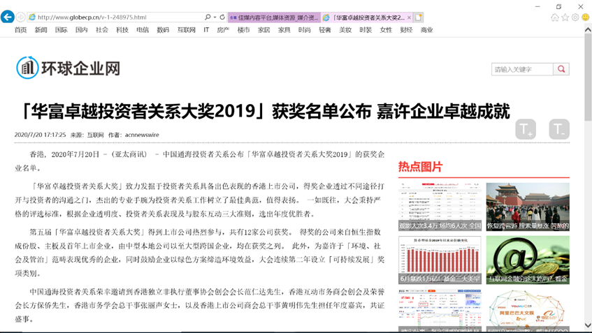Open a new tab button
Image resolution: width=592 pixels, height=333 pixels.
[419, 17]
